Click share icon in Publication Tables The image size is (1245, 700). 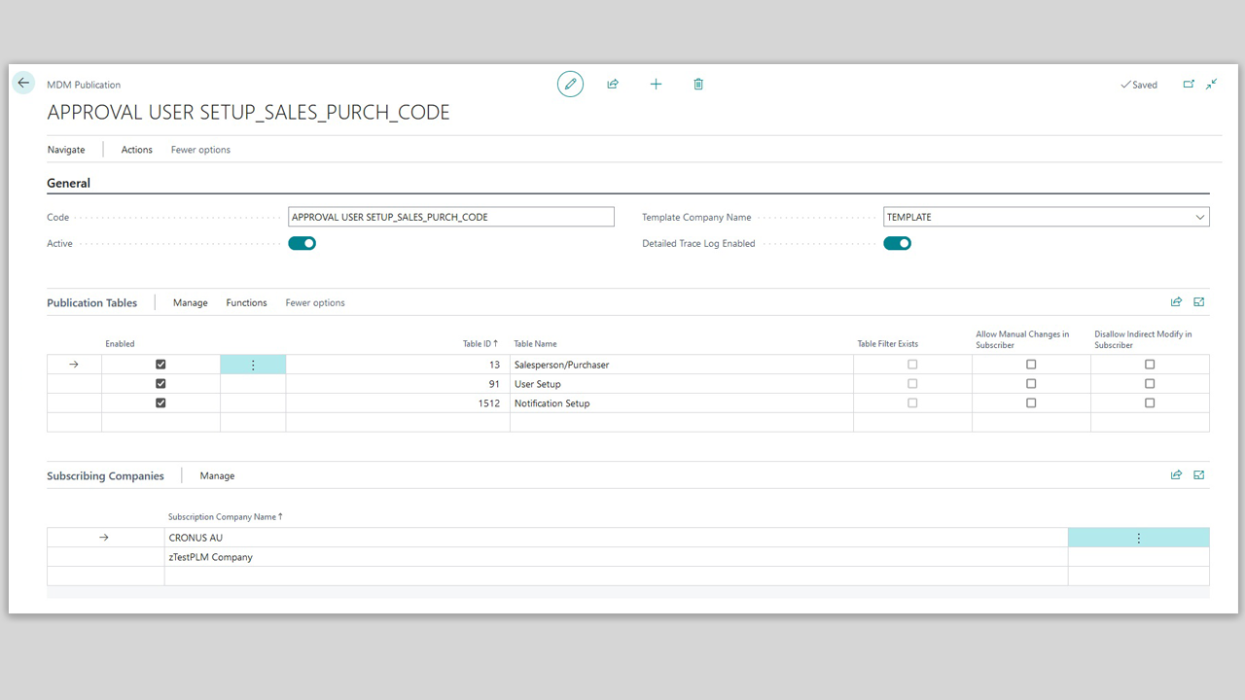[1176, 302]
